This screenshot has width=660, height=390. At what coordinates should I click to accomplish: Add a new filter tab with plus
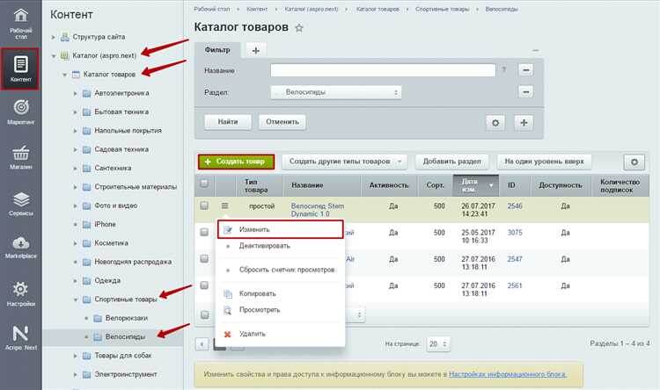coord(255,50)
